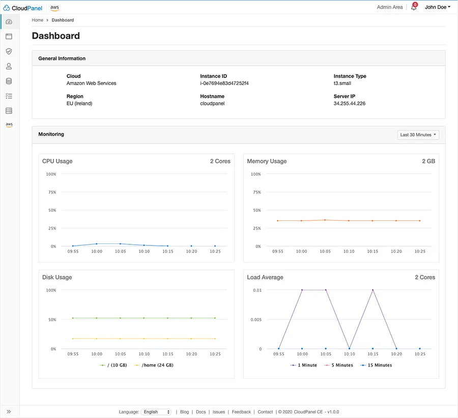Open the Server settings sidebar icon
This screenshot has width=458, height=418.
[9, 110]
